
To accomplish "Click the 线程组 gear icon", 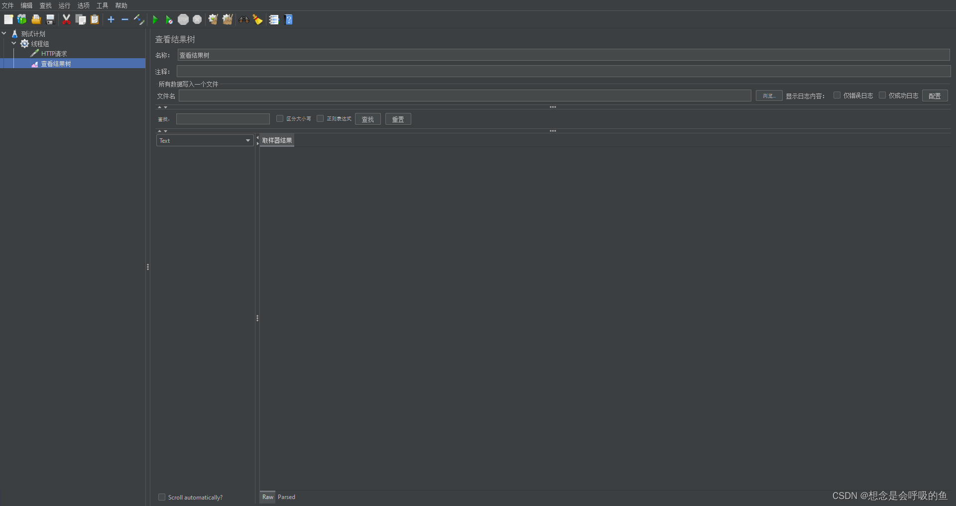I will 24,44.
